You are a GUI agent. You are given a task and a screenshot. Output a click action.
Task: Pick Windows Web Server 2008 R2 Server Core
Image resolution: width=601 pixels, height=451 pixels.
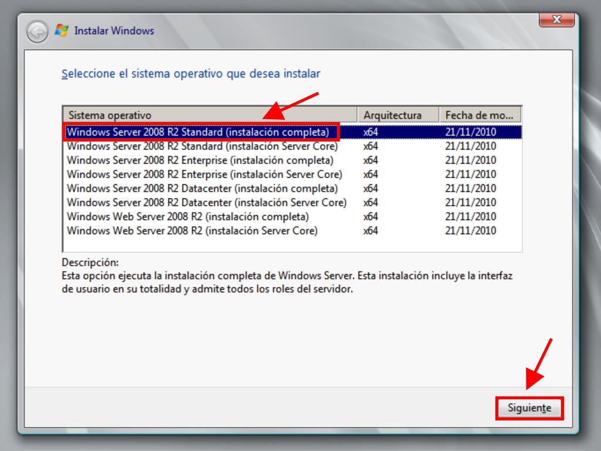[x=192, y=231]
